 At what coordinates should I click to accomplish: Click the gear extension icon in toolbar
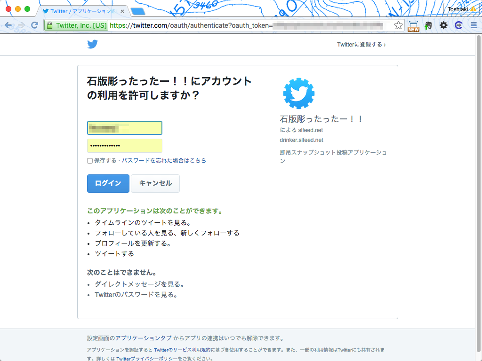pos(443,25)
